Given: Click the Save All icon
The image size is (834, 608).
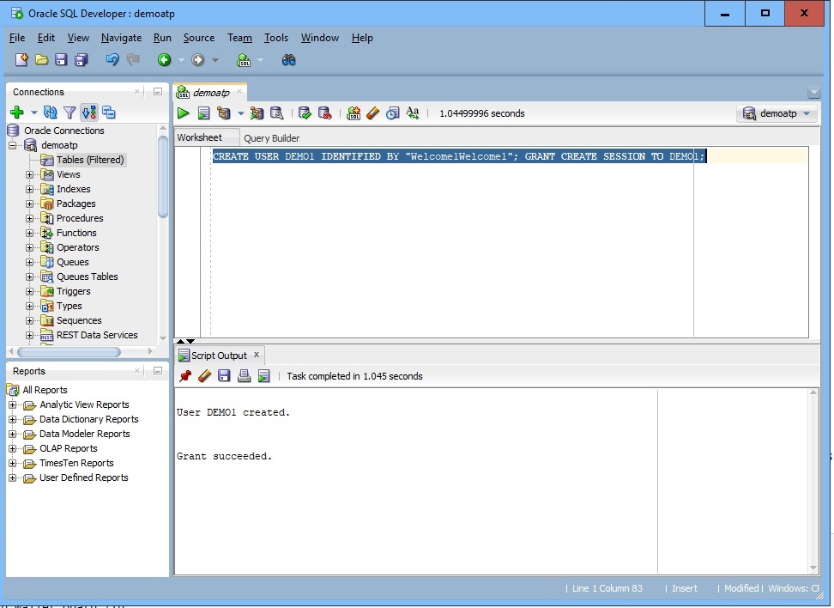Looking at the screenshot, I should 82,59.
